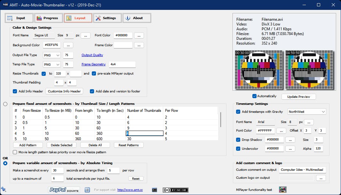This screenshot has height=195, width=341.
Task: Disable Add date and version to footer
Action: pyautogui.click(x=92, y=91)
